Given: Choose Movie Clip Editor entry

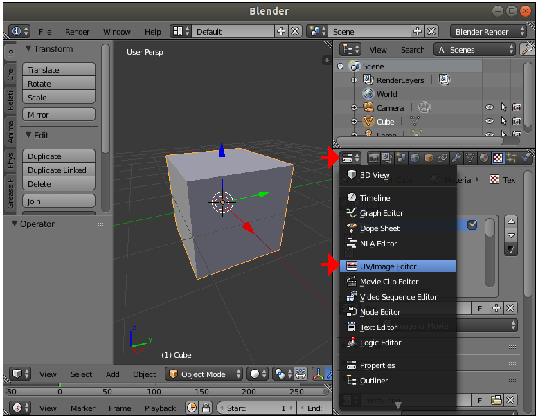Looking at the screenshot, I should tap(398, 282).
